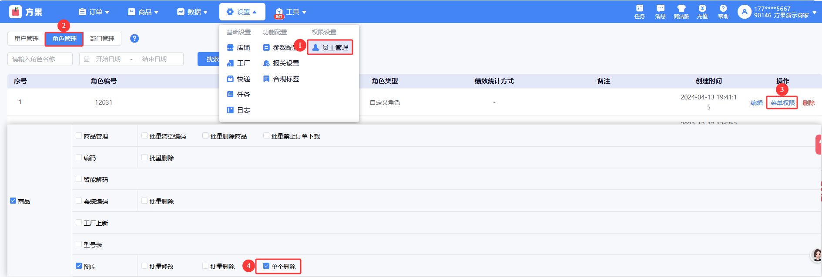Collapse the 设置 dropdown menu
The width and height of the screenshot is (822, 277).
pyautogui.click(x=242, y=12)
